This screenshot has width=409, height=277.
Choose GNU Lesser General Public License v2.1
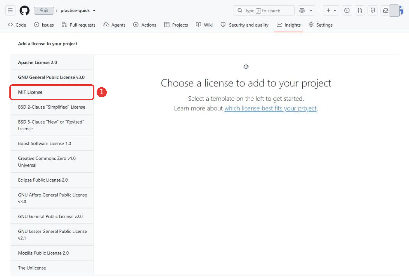click(52, 235)
